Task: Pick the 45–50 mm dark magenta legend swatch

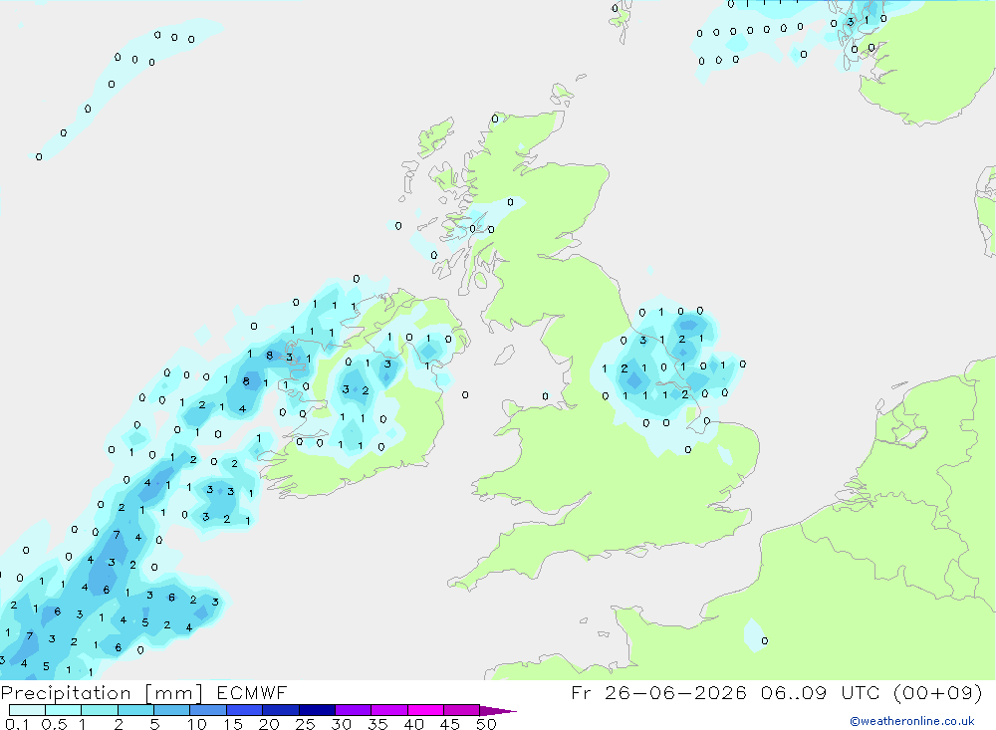Action: click(x=461, y=710)
